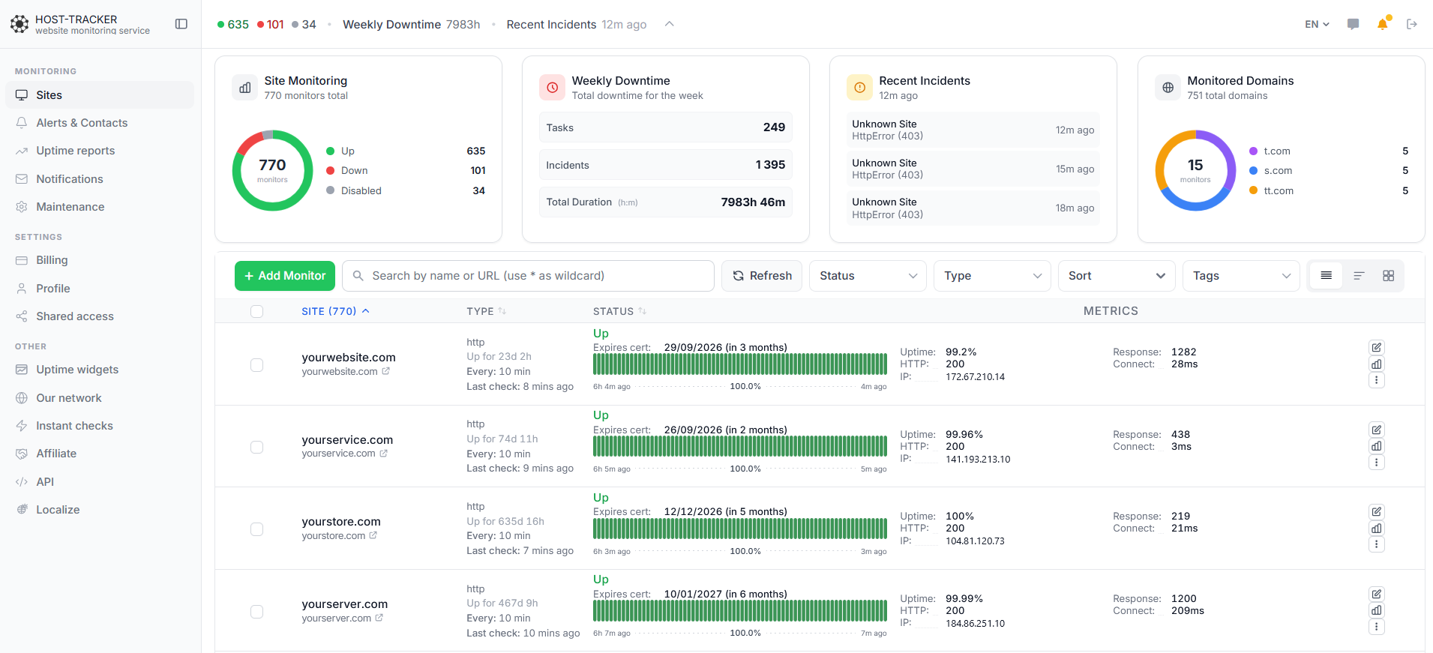Click the yourwebsite.com uptime history bar
This screenshot has height=653, width=1433.
[x=740, y=364]
